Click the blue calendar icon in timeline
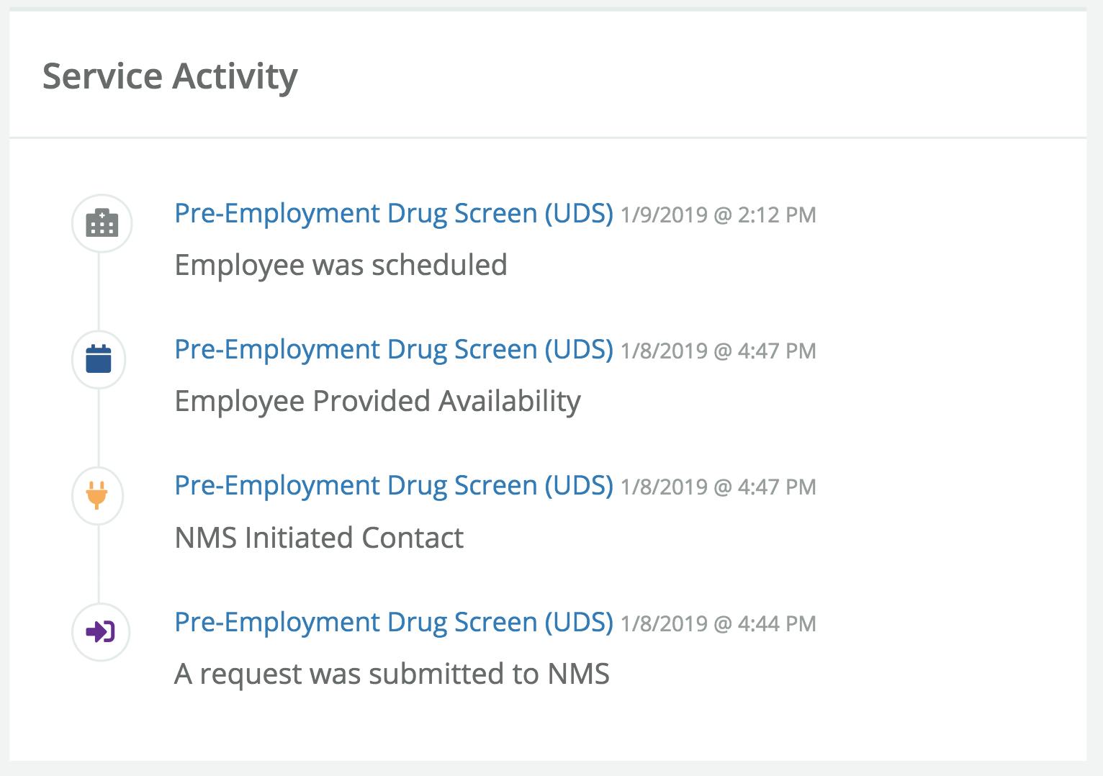The image size is (1103, 776). tap(99, 358)
